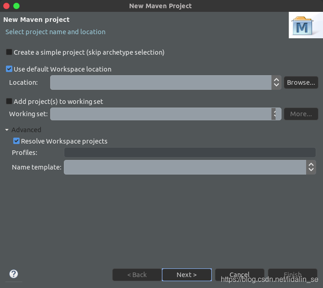Click into the Profiles text field
Viewport: 323px width, 288px height.
(190, 153)
